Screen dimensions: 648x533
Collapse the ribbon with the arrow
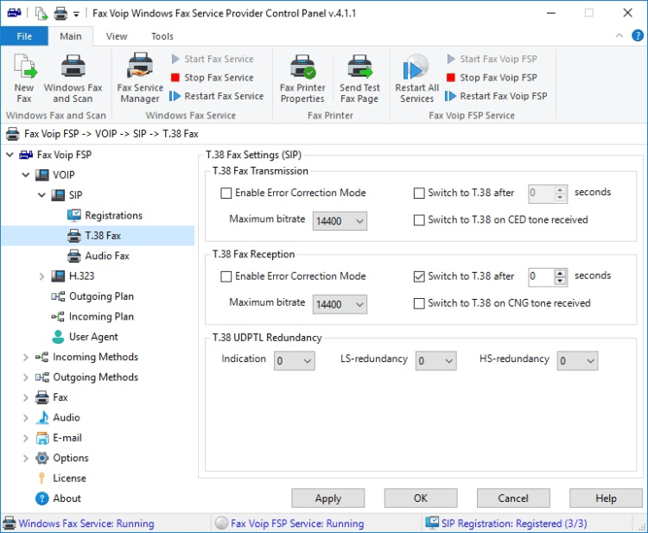point(619,35)
